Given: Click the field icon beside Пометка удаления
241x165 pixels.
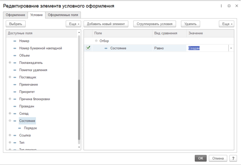Looking at the screenshot, I should click(15, 70).
